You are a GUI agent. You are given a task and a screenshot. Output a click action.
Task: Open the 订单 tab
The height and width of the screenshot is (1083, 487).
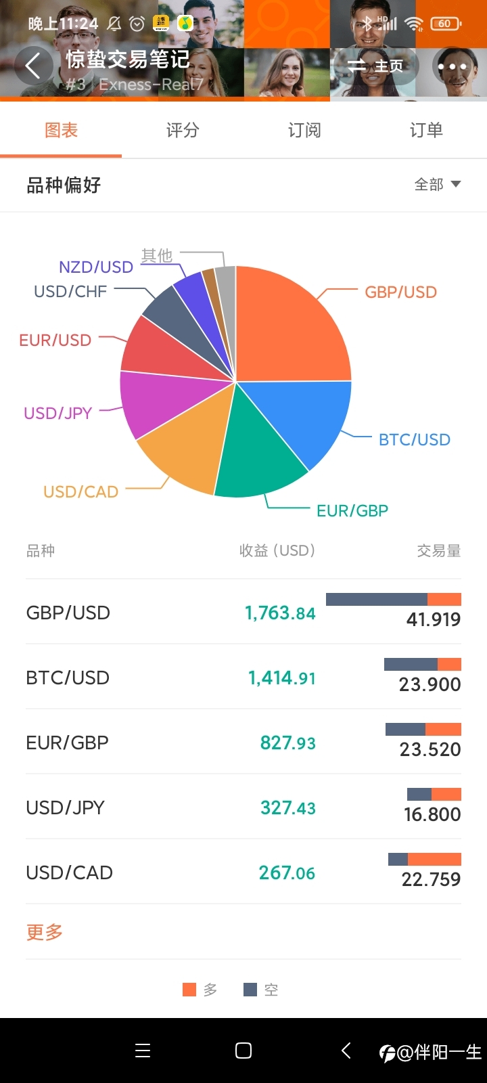point(426,130)
